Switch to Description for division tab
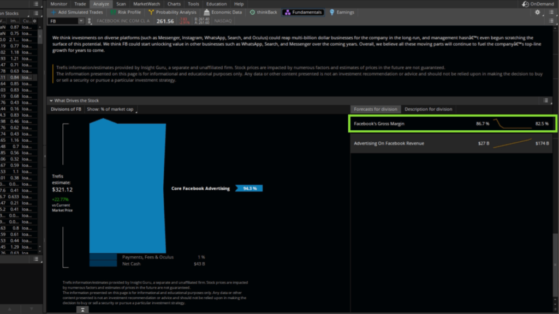559x314 pixels. (x=428, y=109)
